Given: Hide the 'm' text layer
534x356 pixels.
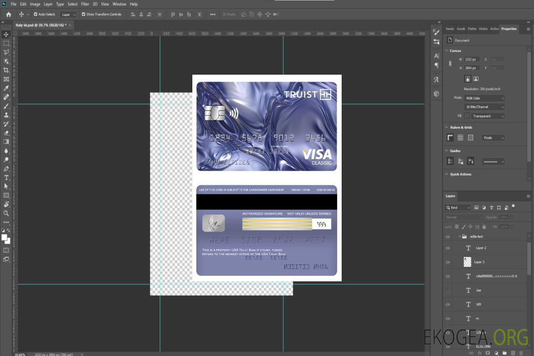Looking at the screenshot, I should [448, 319].
